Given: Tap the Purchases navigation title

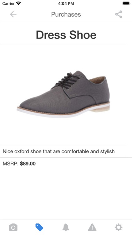Looking at the screenshot, I should point(66,14).
